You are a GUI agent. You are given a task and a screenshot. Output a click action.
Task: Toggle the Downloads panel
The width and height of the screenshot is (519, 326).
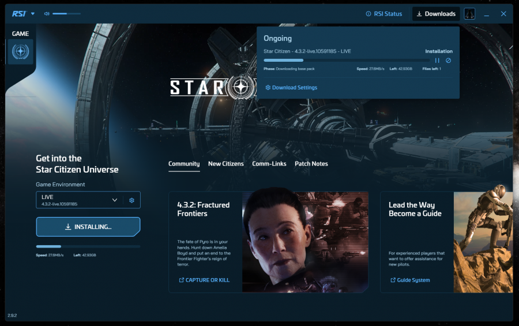tap(436, 14)
